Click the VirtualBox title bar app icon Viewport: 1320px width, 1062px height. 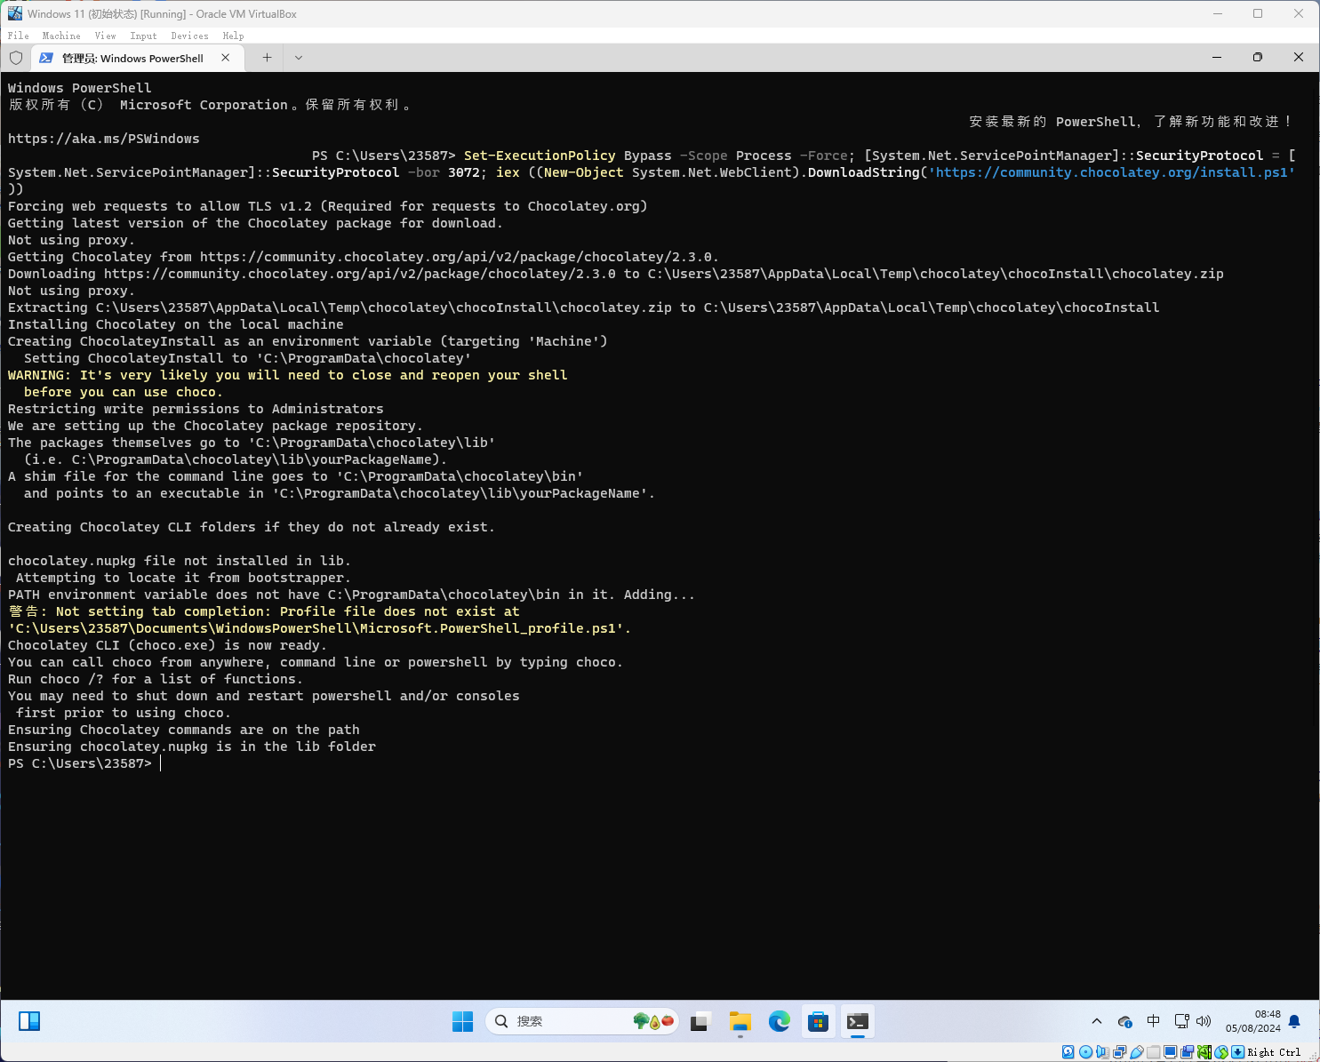coord(15,13)
